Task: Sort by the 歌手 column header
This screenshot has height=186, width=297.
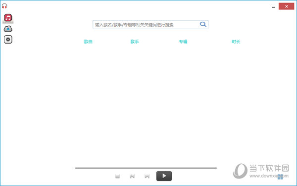Action: 135,42
